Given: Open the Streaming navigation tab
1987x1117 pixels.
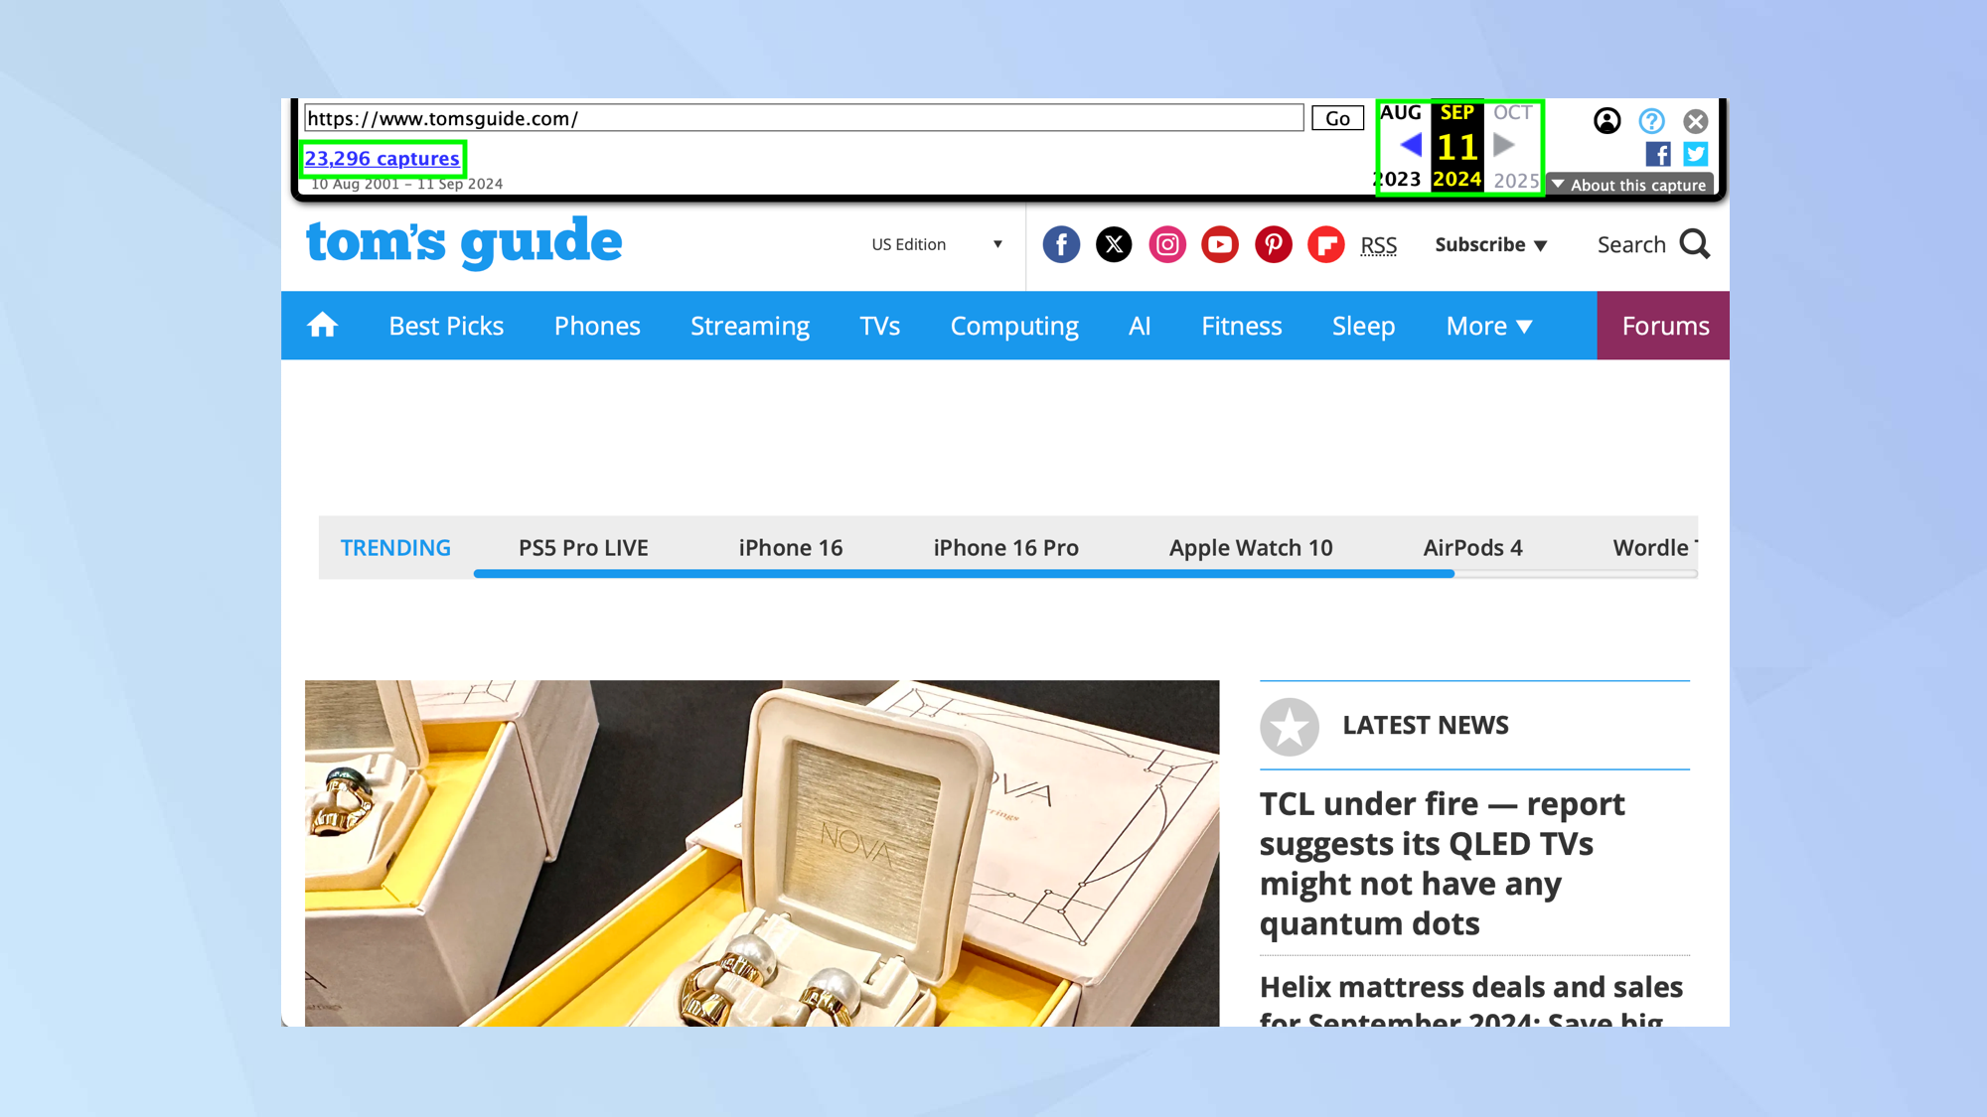Looking at the screenshot, I should [749, 326].
